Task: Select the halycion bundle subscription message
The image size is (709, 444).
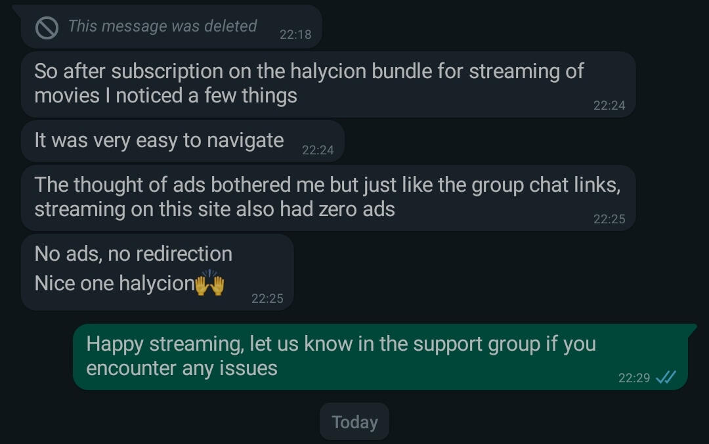Action: pos(328,84)
